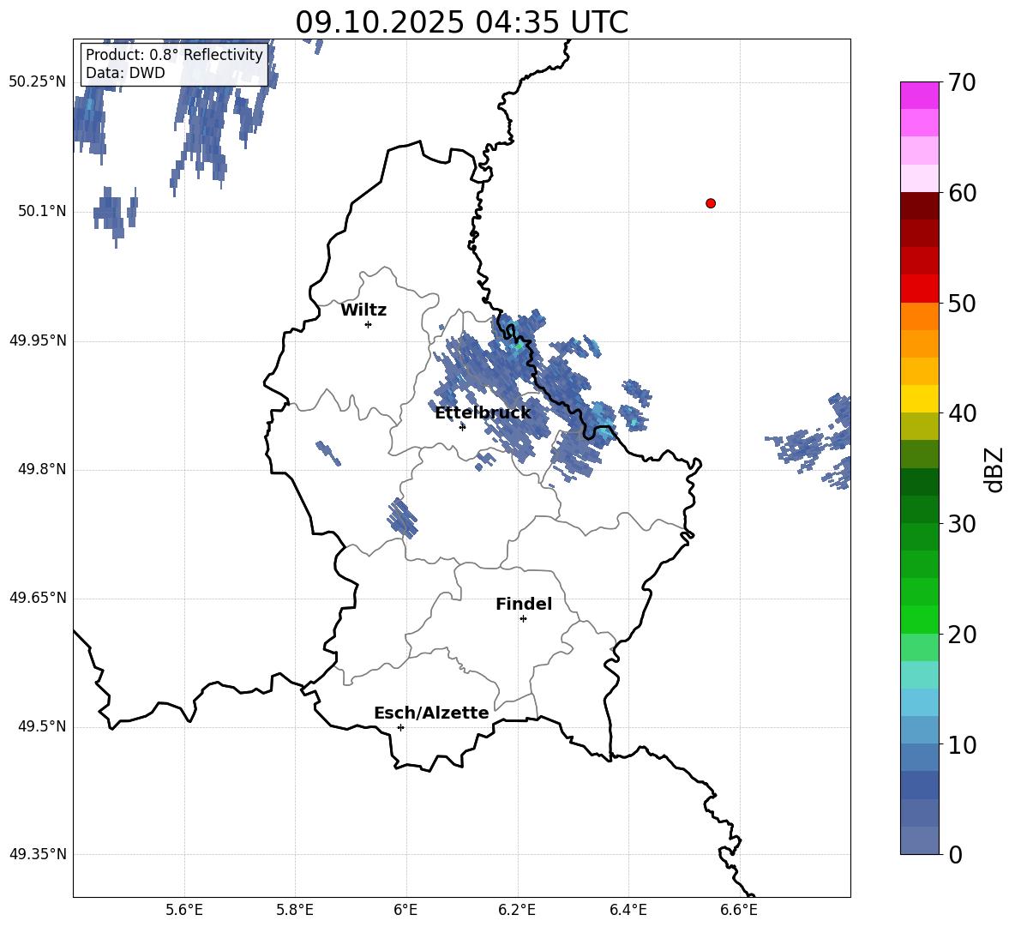Image resolution: width=1015 pixels, height=927 pixels.
Task: Click the orange colorbar segment
Action: tap(919, 316)
